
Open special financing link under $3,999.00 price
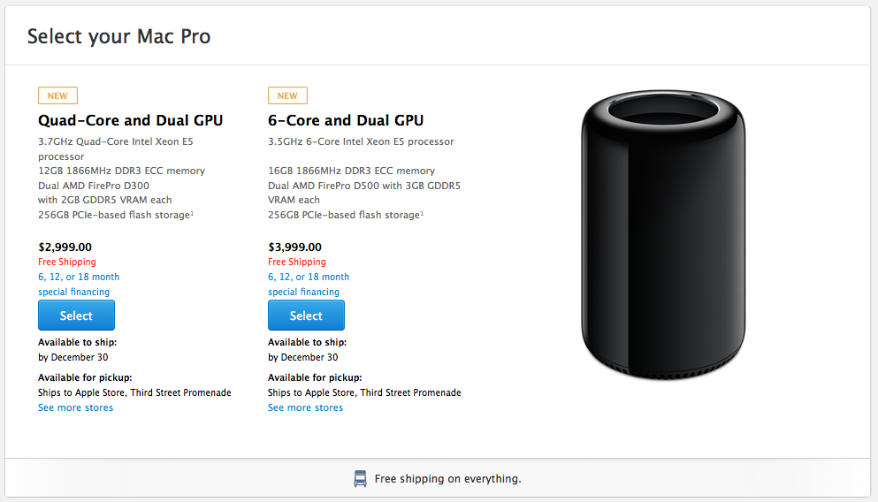tap(304, 292)
